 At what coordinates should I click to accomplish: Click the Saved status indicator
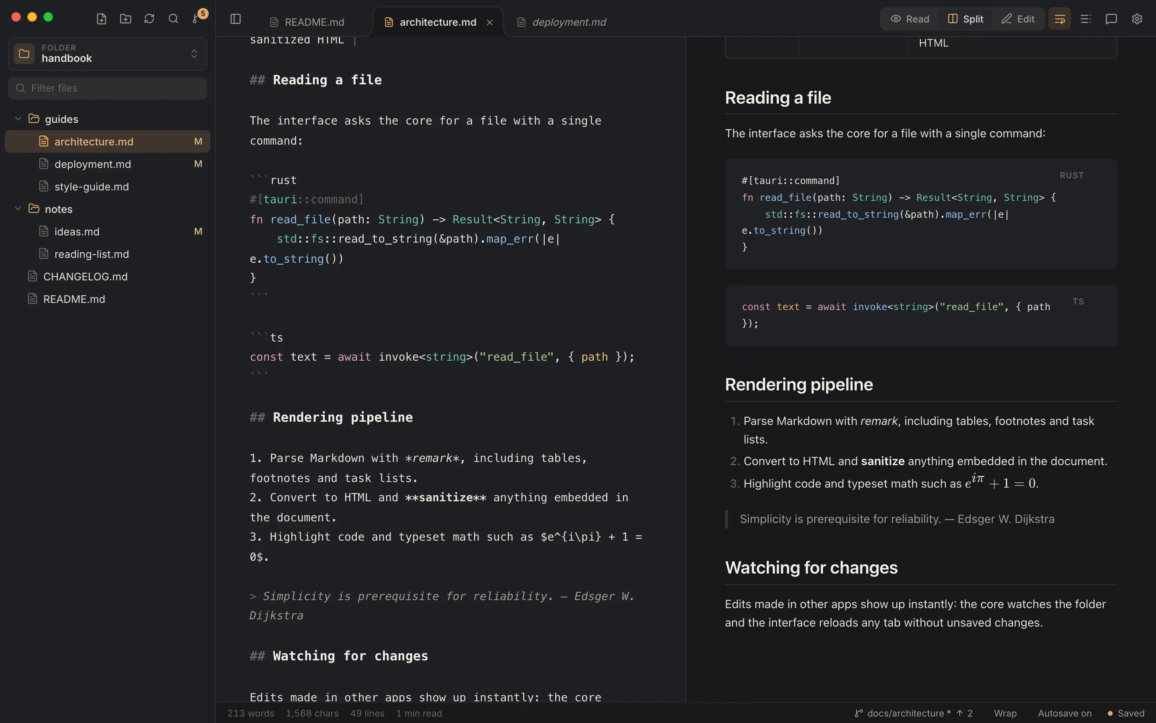coord(1126,713)
